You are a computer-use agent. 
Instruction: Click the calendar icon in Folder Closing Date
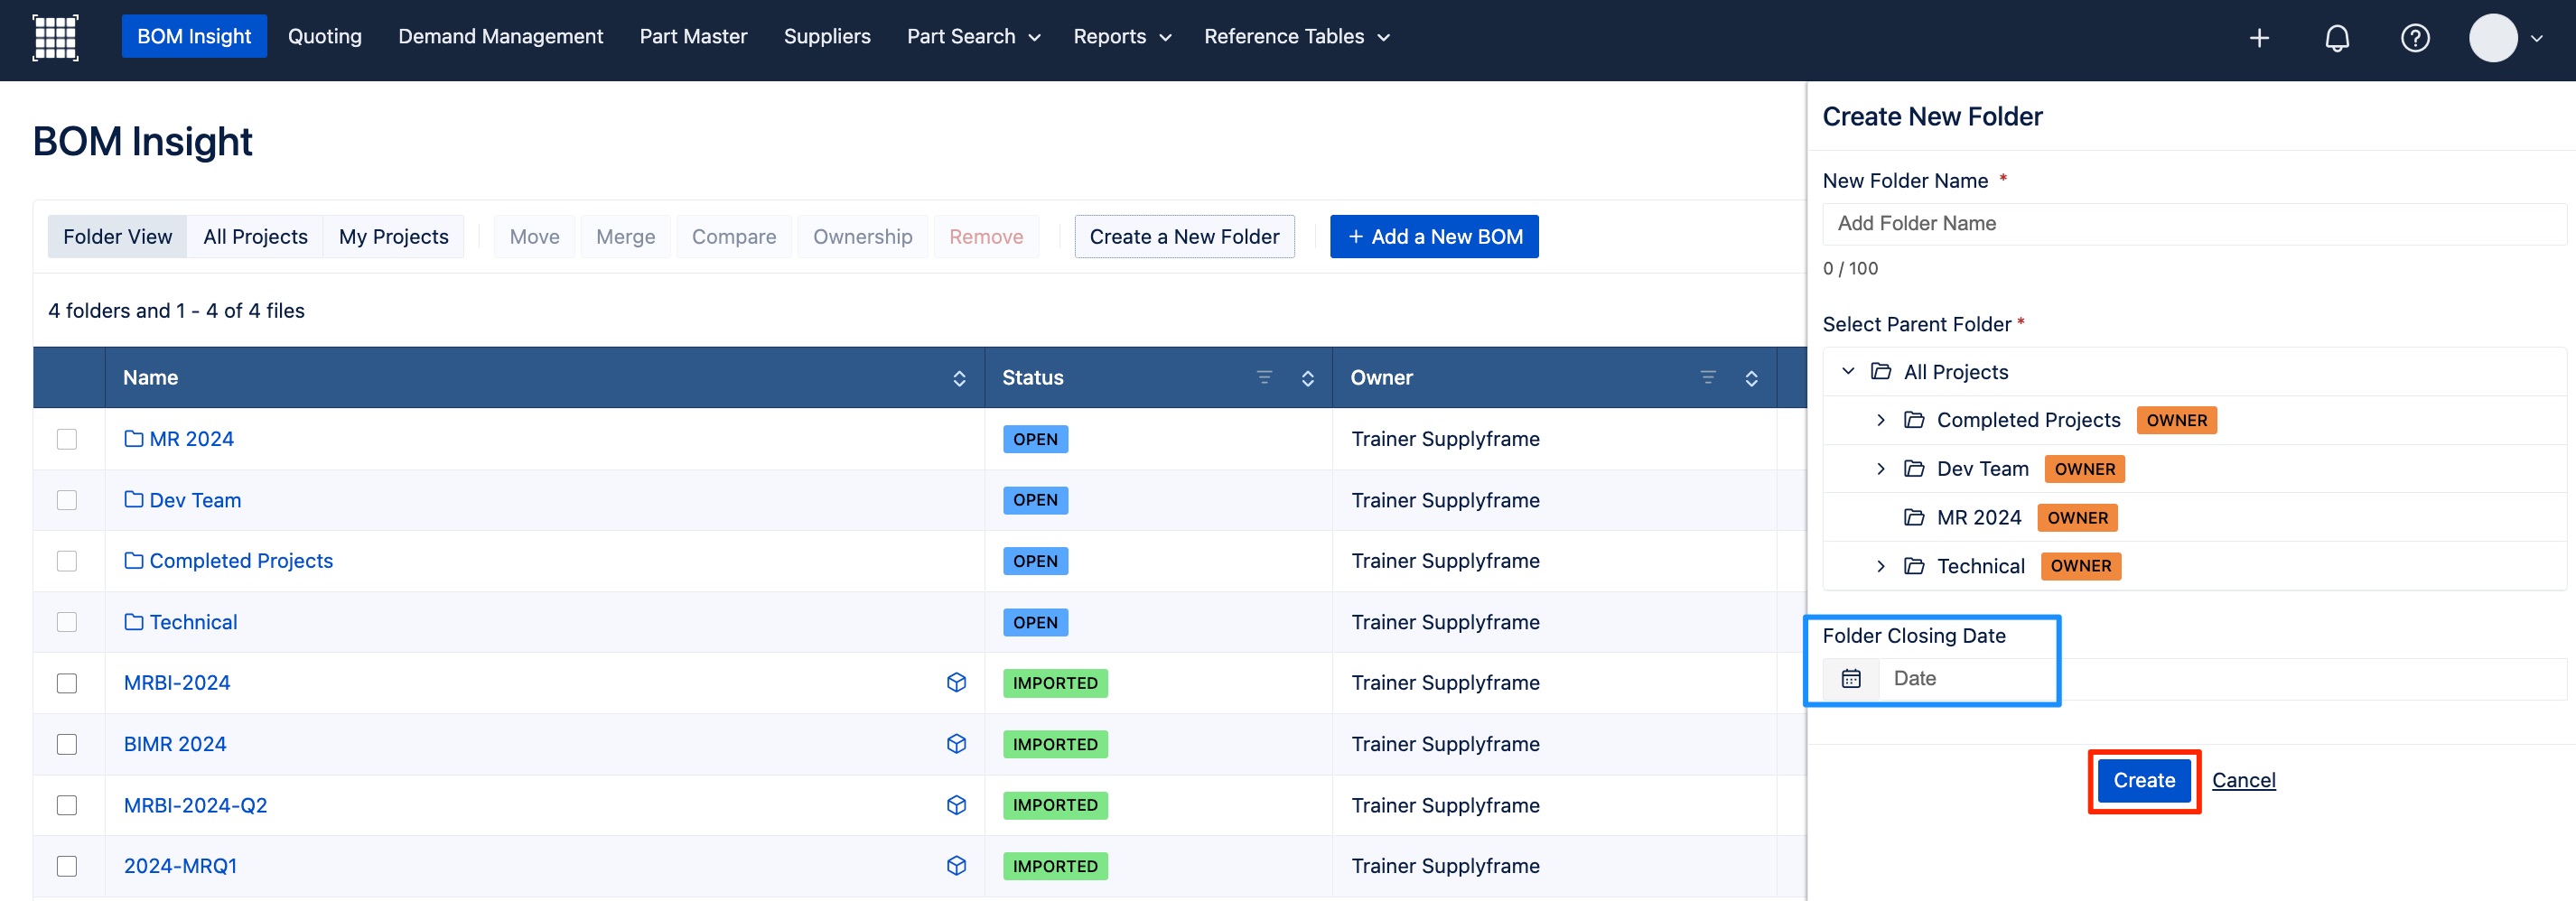tap(1851, 678)
